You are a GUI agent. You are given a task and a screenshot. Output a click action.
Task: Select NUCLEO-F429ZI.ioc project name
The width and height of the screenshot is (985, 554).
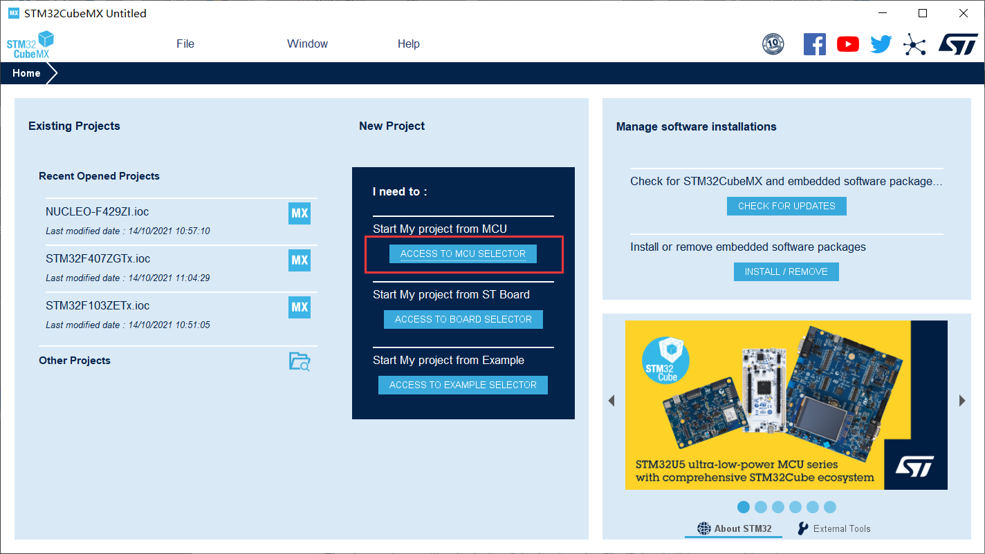[98, 211]
